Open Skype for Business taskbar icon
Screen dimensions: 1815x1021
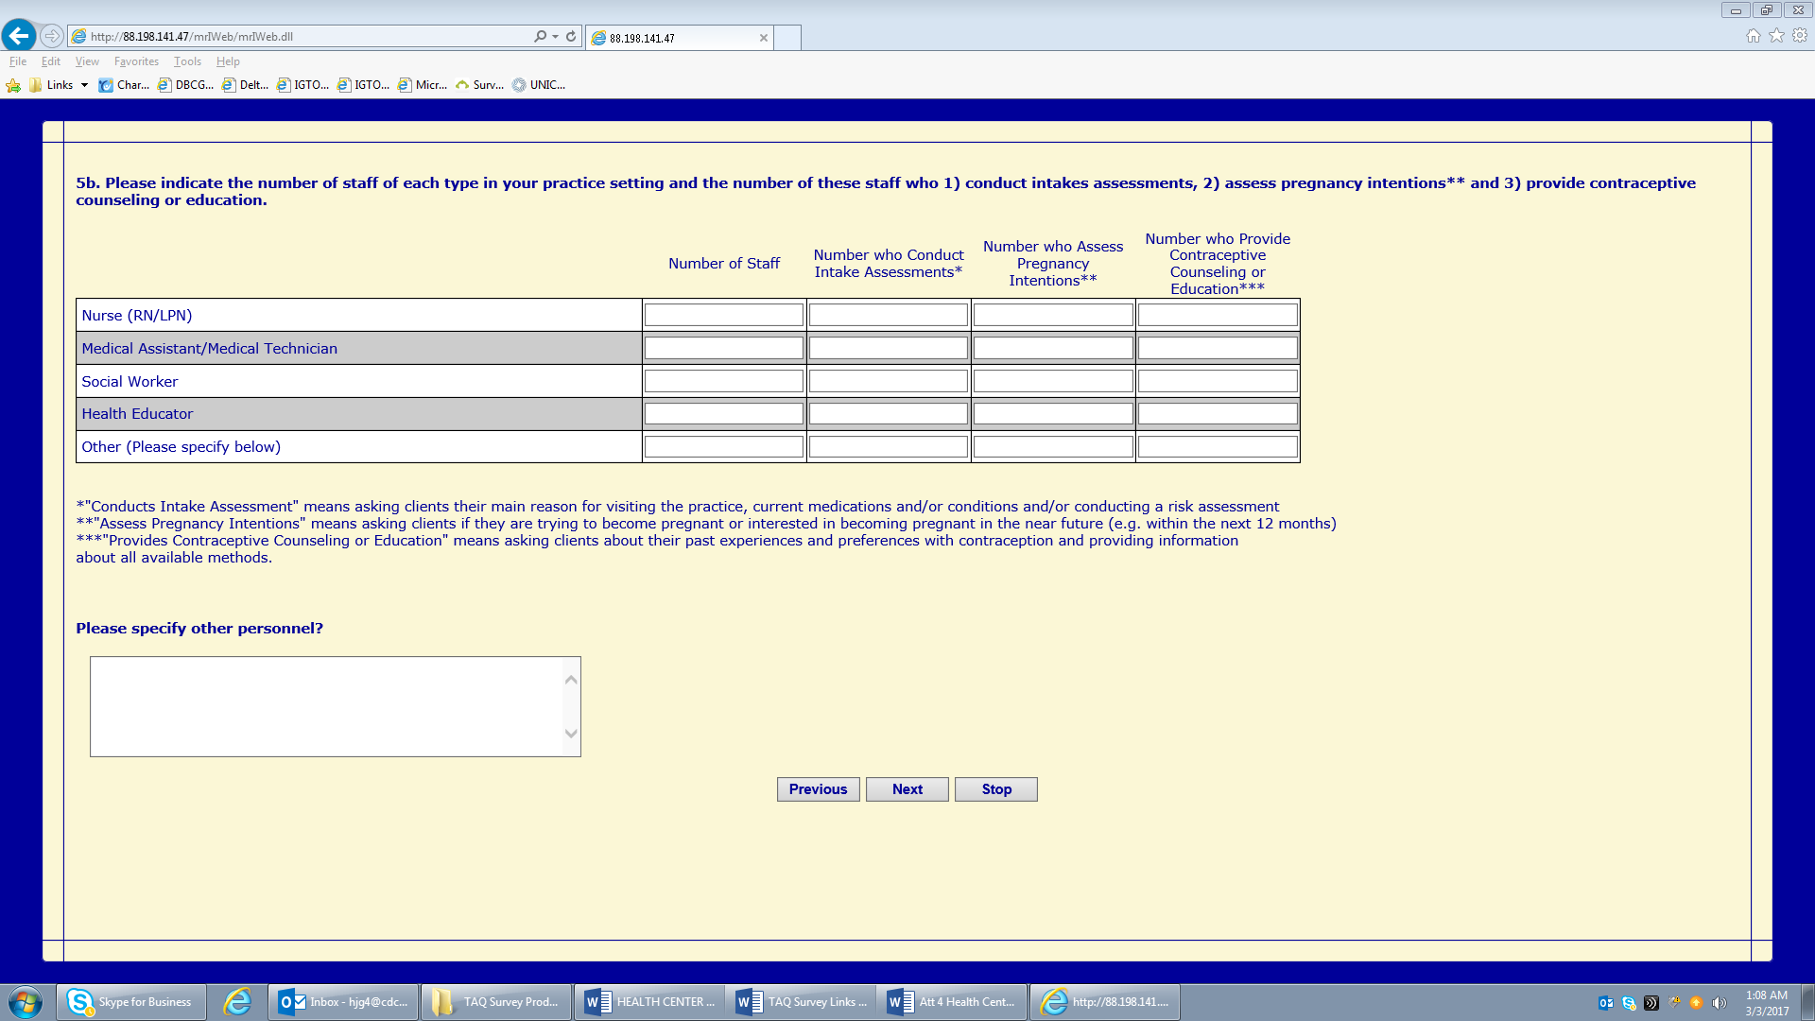click(131, 1002)
